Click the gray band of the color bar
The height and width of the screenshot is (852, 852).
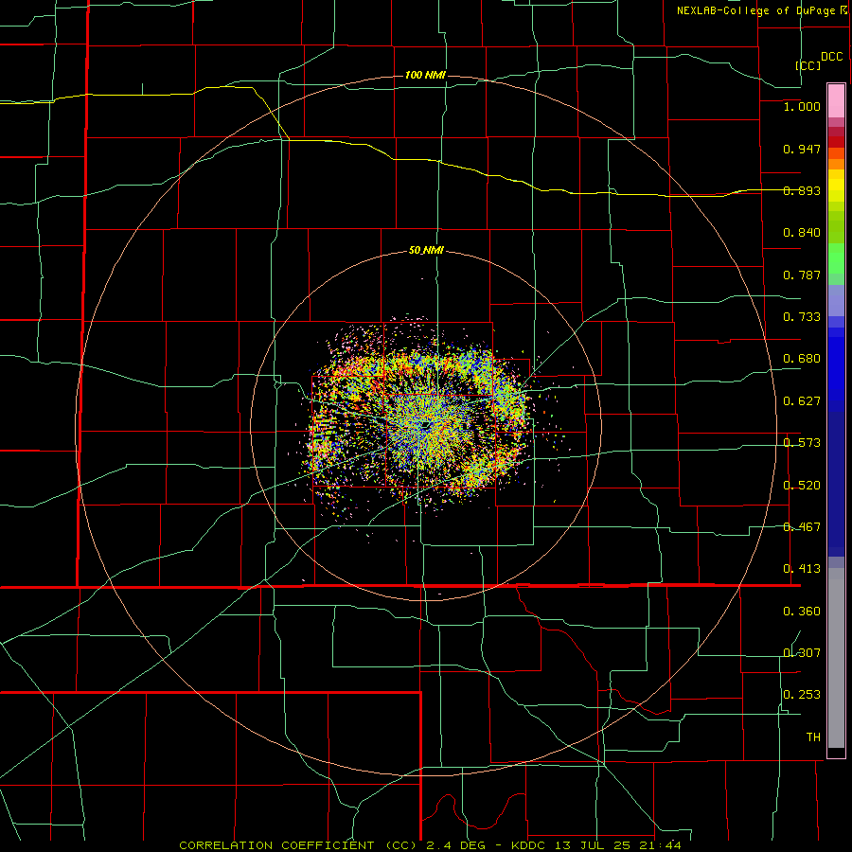836,658
